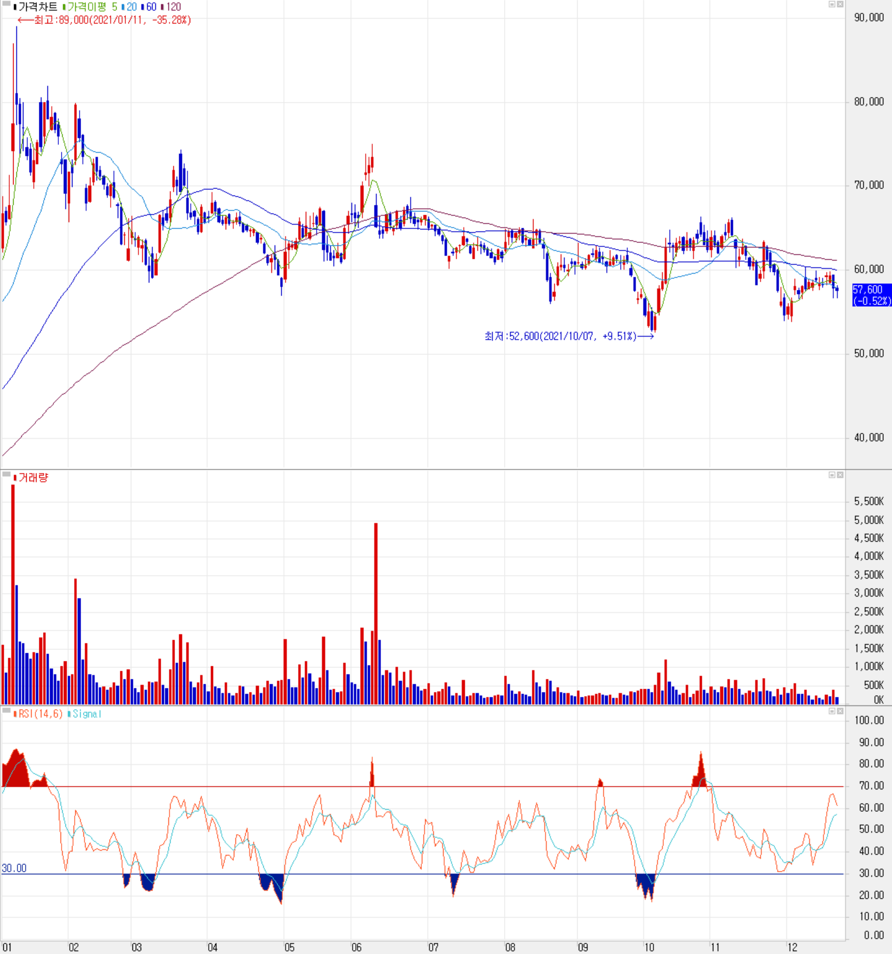Select the 120-day moving average legend
The height and width of the screenshot is (954, 892).
(171, 7)
